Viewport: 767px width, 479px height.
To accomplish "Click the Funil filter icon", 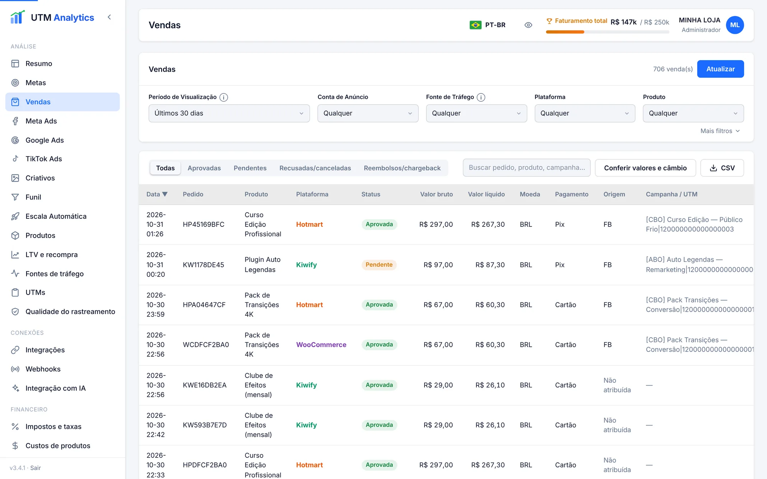I will [15, 197].
